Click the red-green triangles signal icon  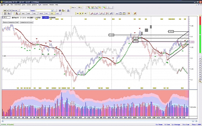(89, 8)
